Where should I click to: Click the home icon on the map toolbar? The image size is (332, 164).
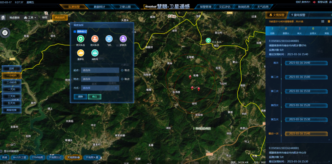point(3,18)
